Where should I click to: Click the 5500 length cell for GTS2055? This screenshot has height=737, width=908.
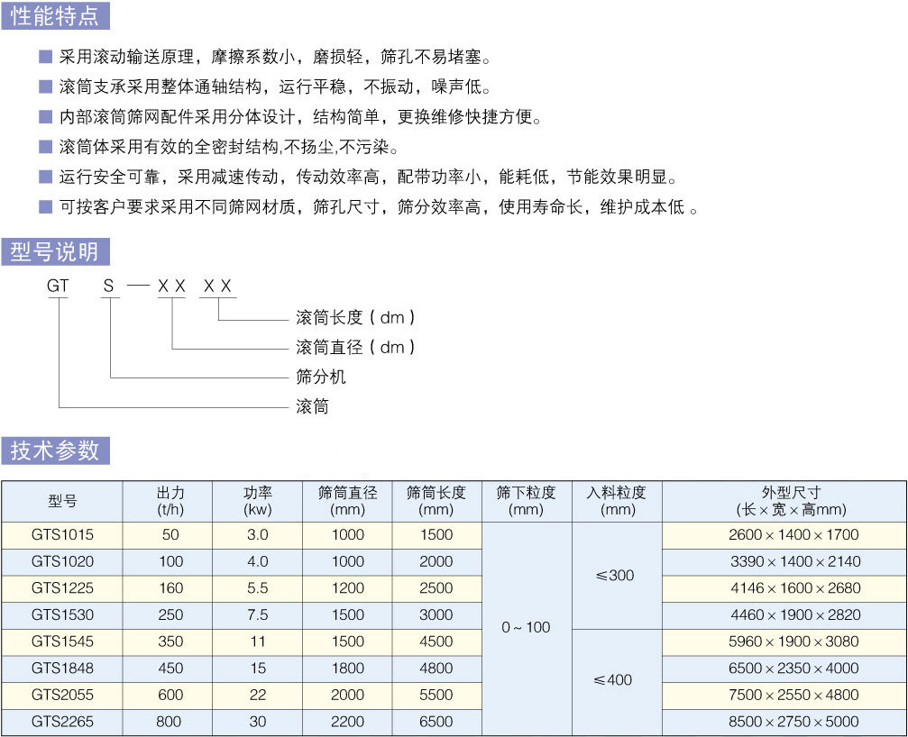pyautogui.click(x=436, y=695)
